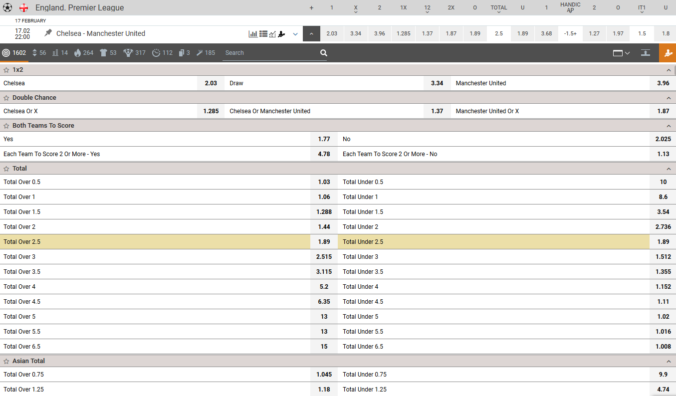Select the all markets tab showing 1602
Screen dimensions: 676x396
[x=14, y=52]
